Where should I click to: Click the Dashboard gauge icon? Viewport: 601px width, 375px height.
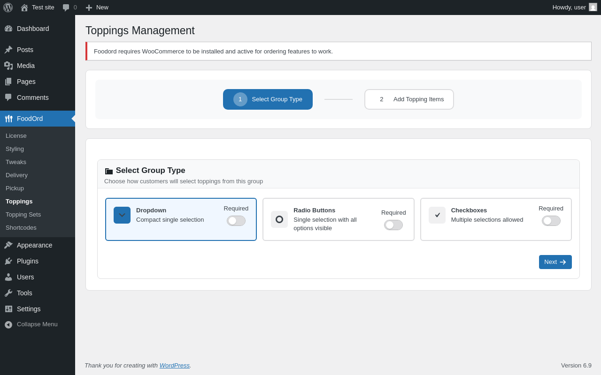[x=8, y=29]
